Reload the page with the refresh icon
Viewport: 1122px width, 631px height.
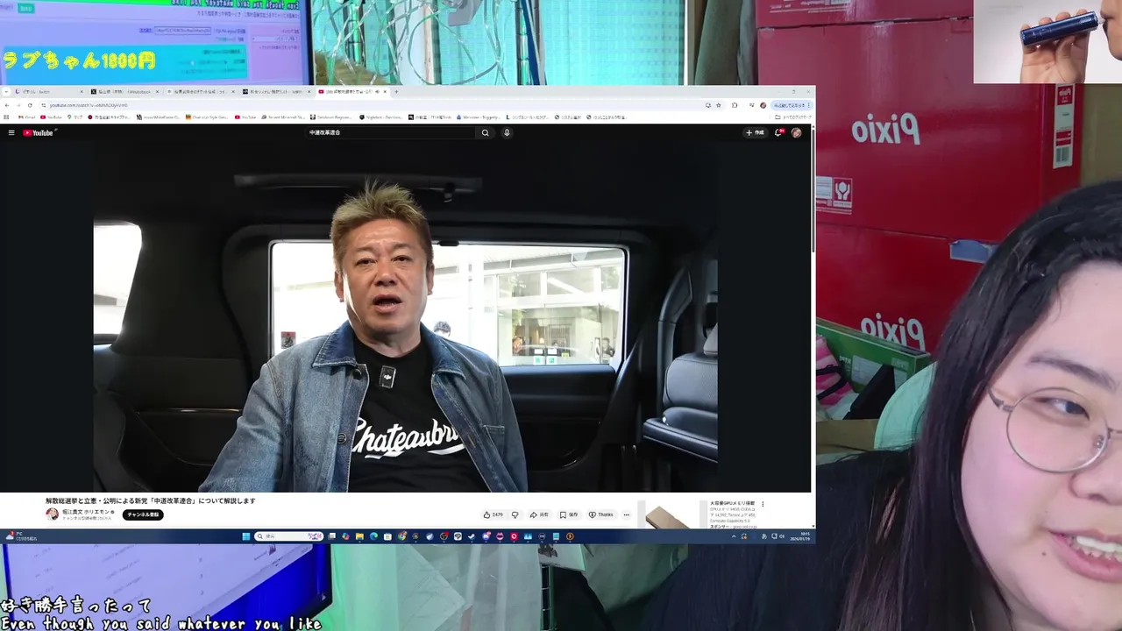30,105
